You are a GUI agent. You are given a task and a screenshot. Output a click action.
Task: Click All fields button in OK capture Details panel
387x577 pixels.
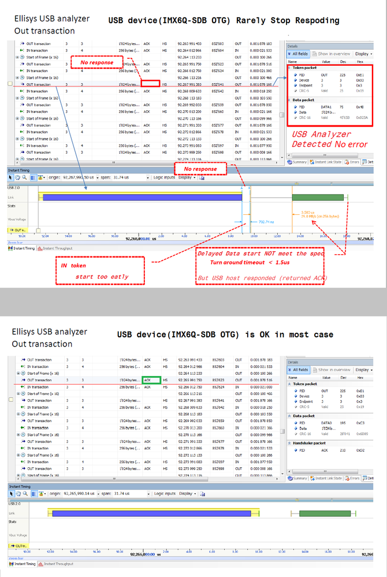(299, 370)
